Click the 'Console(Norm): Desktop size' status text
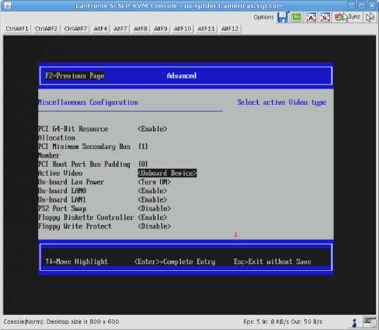Viewport: 379px width, 330px height. [61, 321]
